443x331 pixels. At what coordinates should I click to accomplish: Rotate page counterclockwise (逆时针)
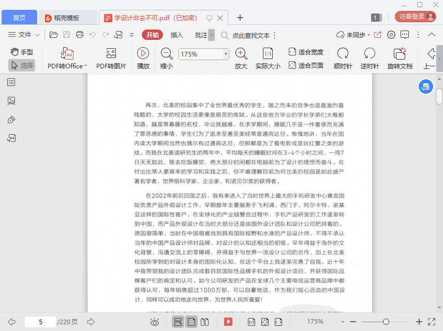pos(370,58)
